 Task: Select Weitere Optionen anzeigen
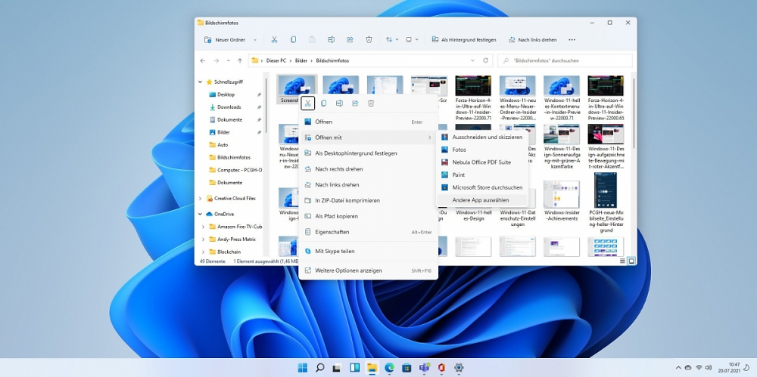click(x=368, y=270)
